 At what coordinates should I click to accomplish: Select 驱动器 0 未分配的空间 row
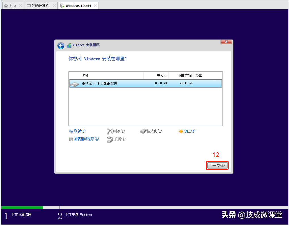tap(145, 83)
